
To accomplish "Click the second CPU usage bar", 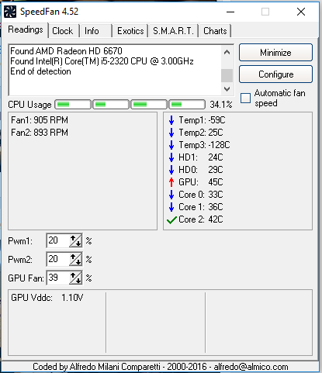I will click(x=111, y=105).
